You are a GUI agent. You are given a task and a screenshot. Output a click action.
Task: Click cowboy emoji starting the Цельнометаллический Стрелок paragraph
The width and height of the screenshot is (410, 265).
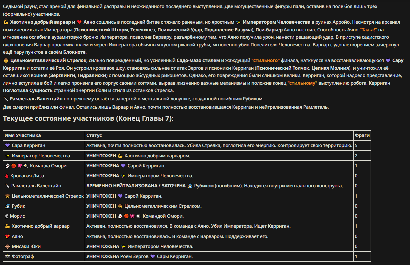[6, 60]
